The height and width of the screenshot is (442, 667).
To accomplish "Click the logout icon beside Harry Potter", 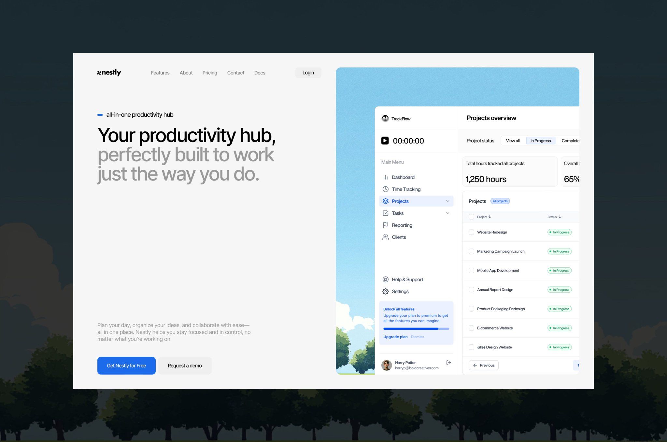I will point(448,363).
